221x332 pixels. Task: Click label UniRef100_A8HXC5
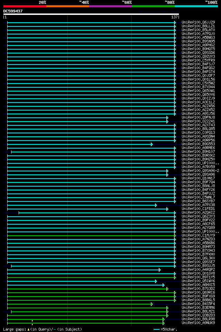198,285
